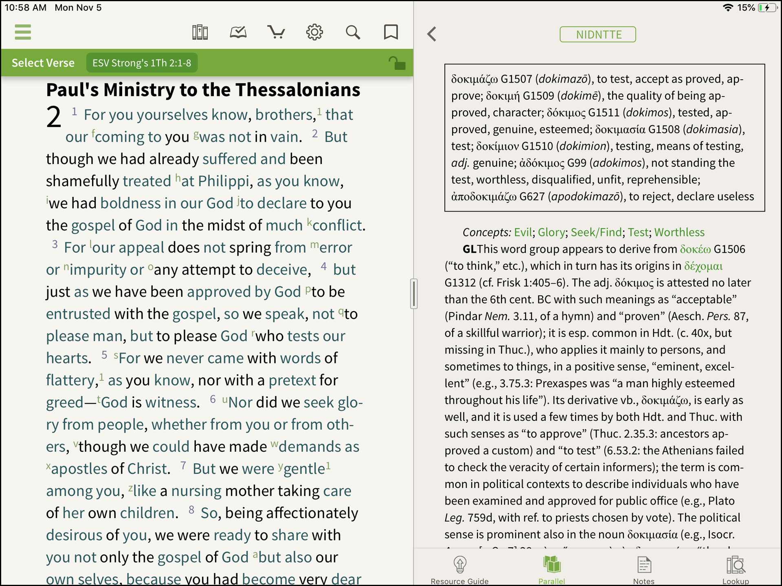782x586 pixels.
Task: Tap the NIDNTTE resource button
Action: click(x=597, y=35)
